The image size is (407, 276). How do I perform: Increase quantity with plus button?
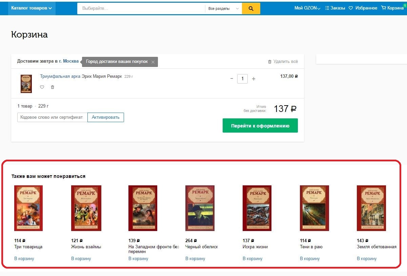(253, 78)
